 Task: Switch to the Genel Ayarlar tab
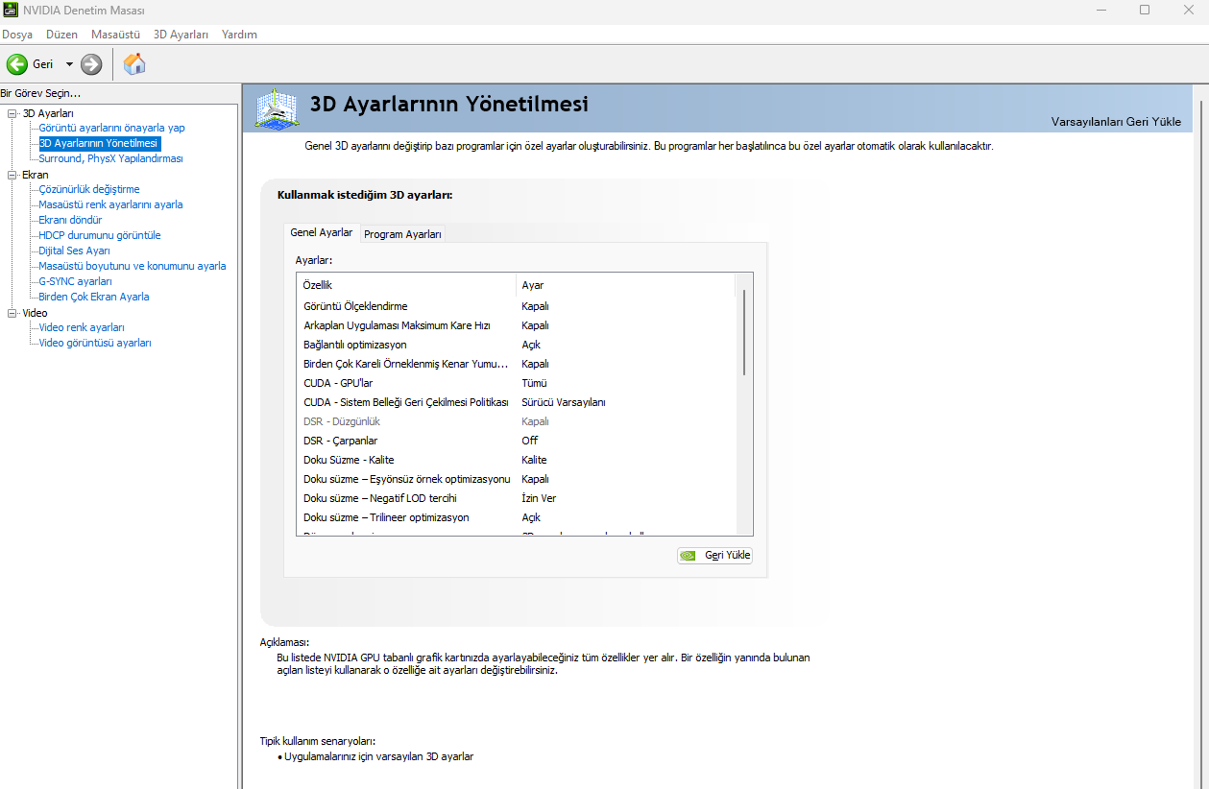click(x=321, y=232)
